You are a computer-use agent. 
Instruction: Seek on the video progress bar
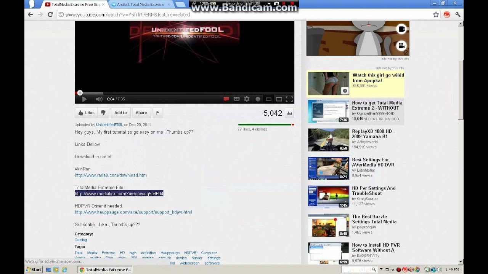click(x=185, y=93)
